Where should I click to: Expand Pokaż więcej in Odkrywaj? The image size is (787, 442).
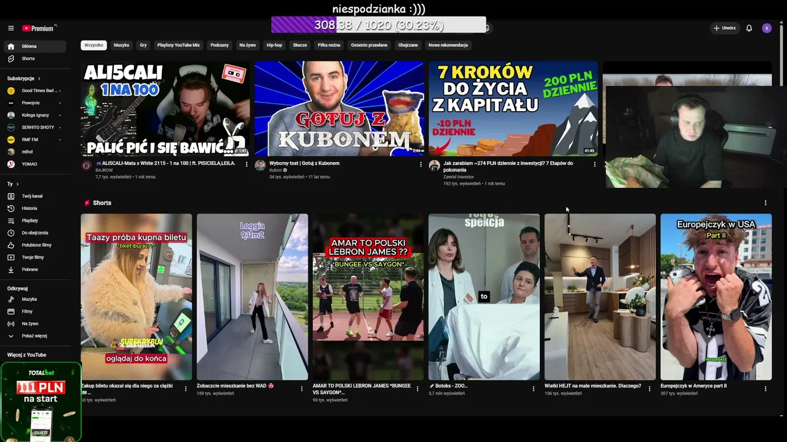point(34,336)
